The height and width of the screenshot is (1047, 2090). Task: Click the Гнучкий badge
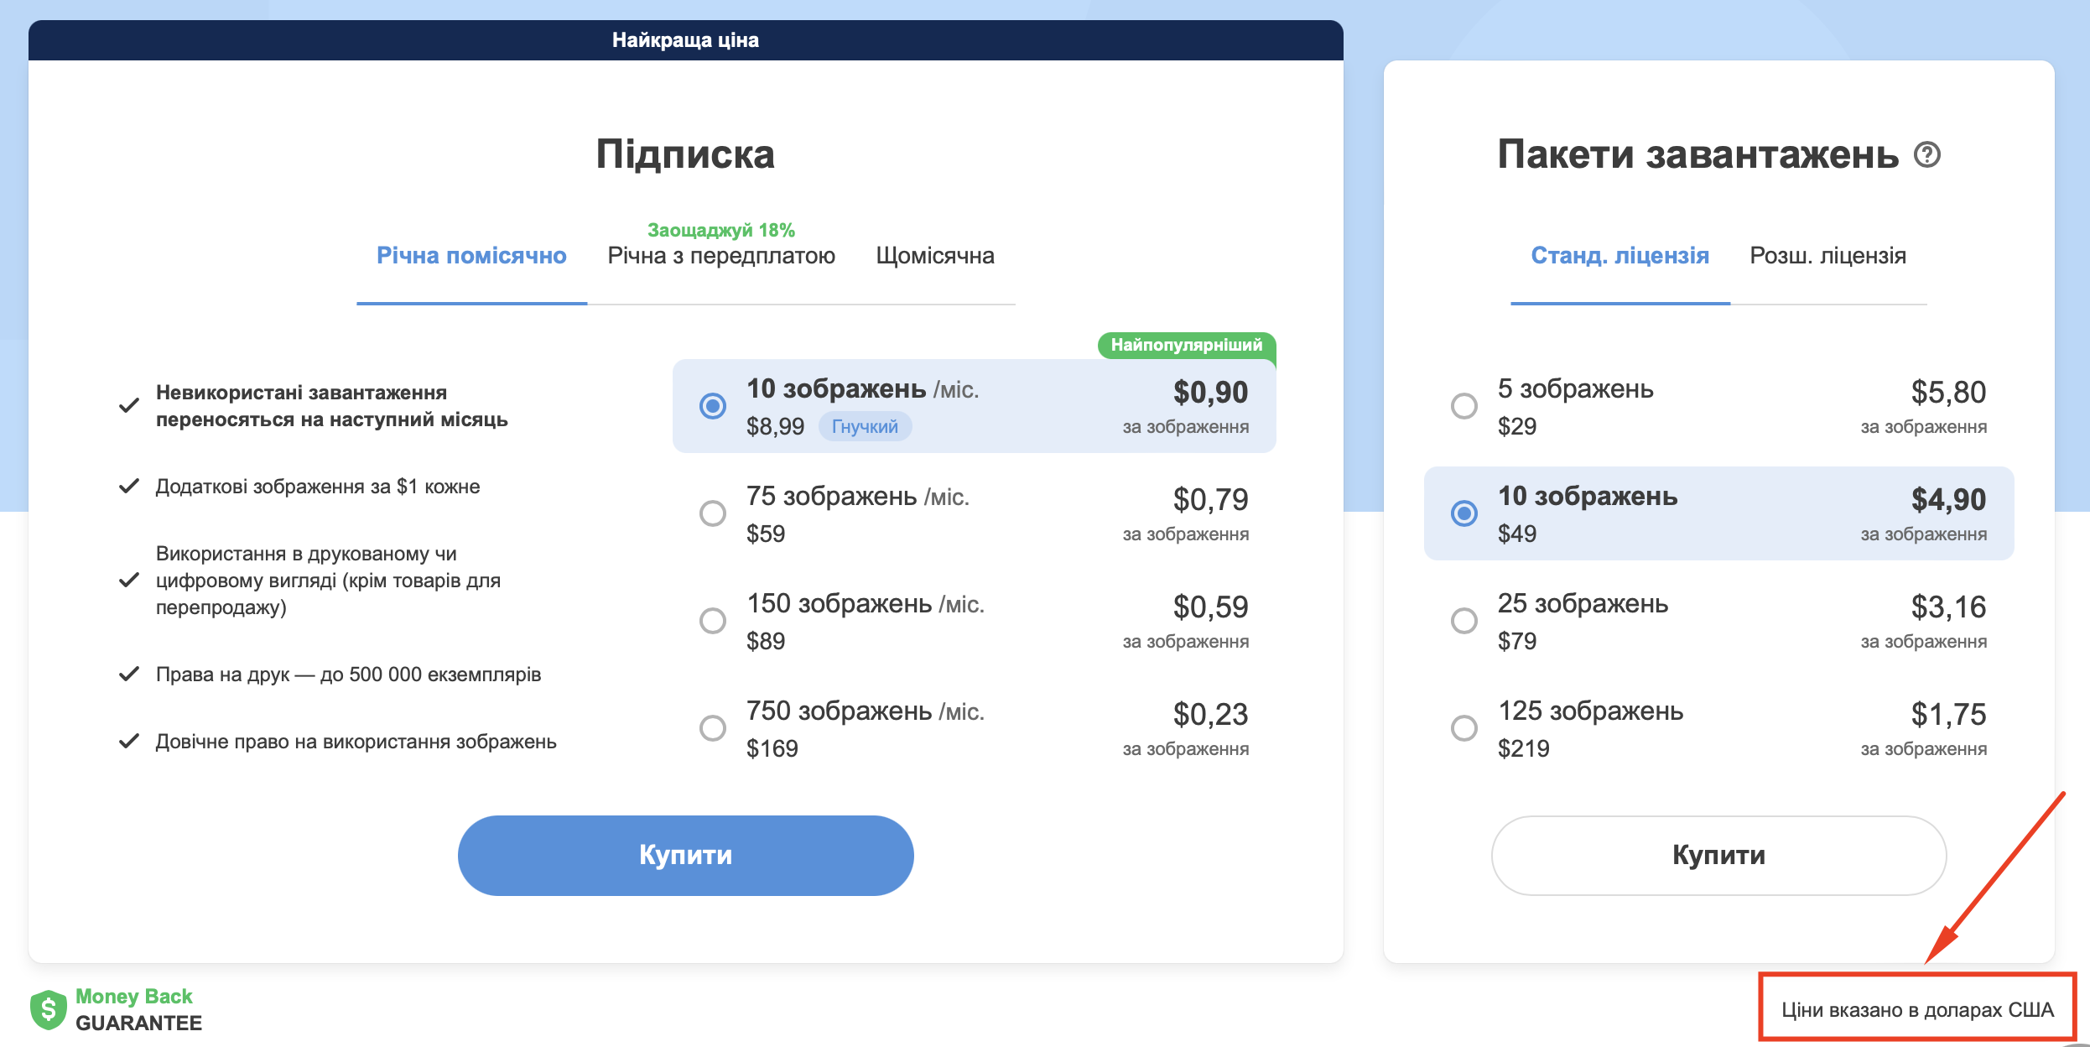(865, 426)
